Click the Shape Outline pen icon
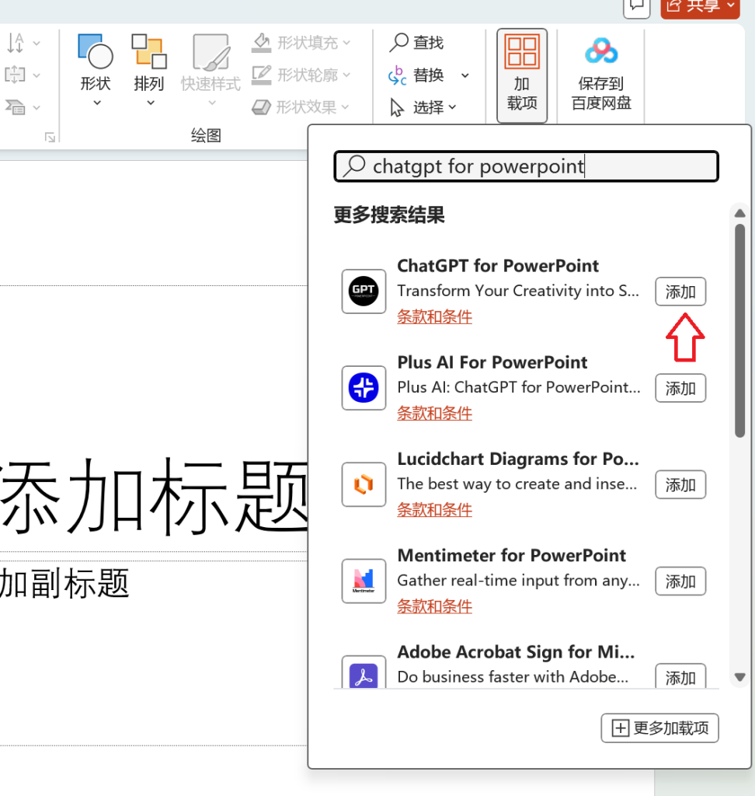This screenshot has height=796, width=755. coord(261,75)
